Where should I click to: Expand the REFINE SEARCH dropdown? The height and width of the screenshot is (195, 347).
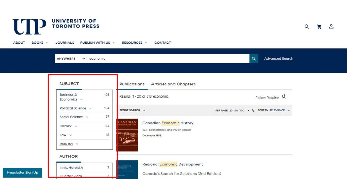(132, 110)
